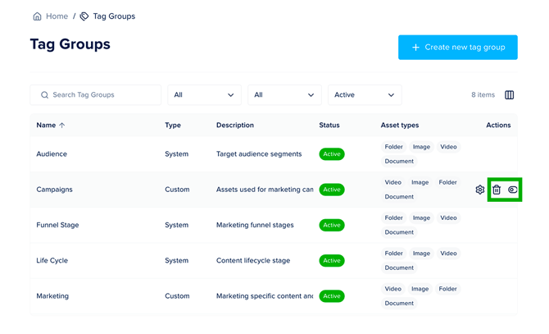Viewport: 549px width, 334px height.
Task: Click Video chip in Campaigns row
Action: 392,182
